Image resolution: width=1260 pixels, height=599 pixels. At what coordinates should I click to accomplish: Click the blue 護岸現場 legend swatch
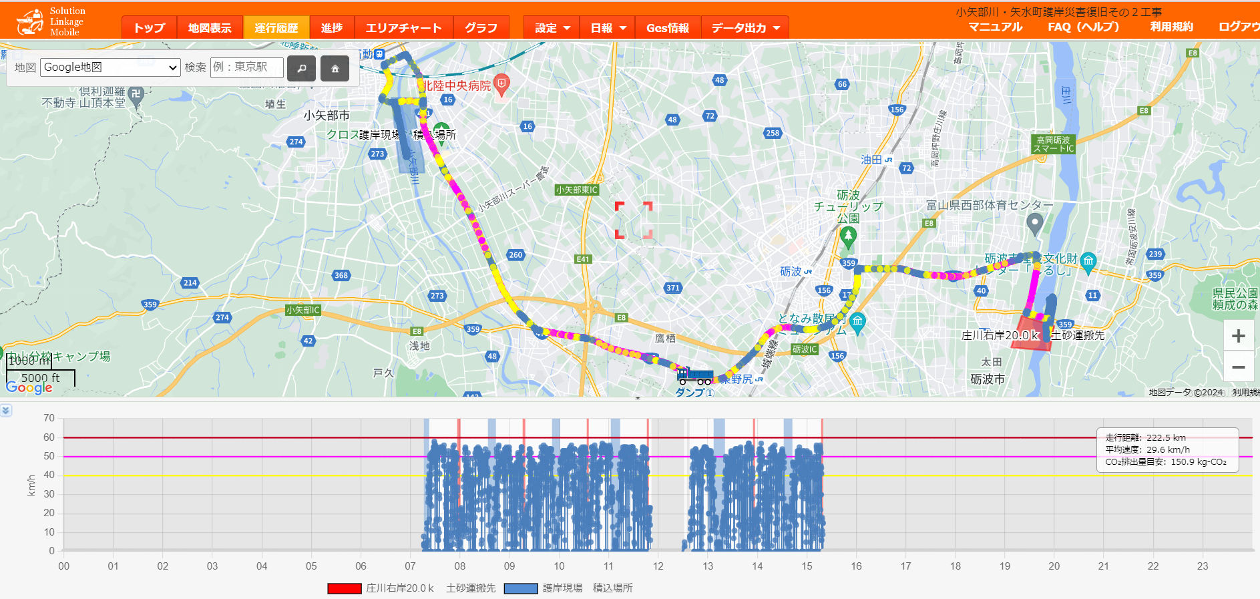(521, 588)
